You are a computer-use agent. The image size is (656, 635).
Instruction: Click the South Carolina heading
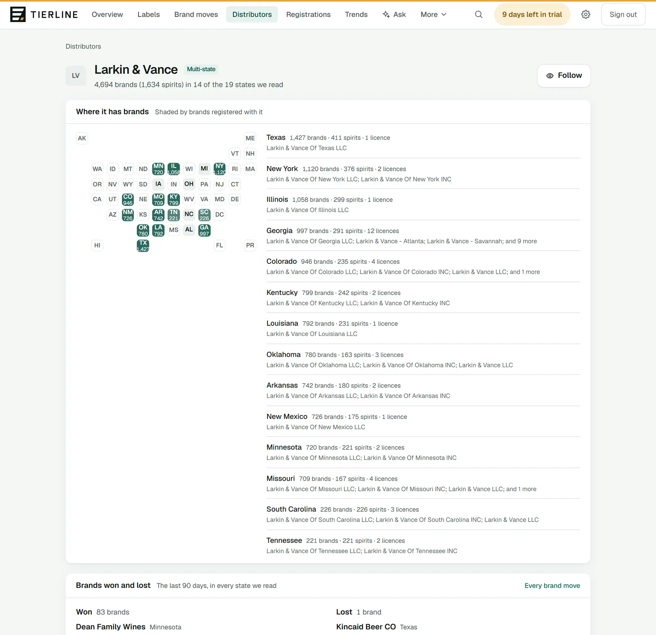(291, 509)
